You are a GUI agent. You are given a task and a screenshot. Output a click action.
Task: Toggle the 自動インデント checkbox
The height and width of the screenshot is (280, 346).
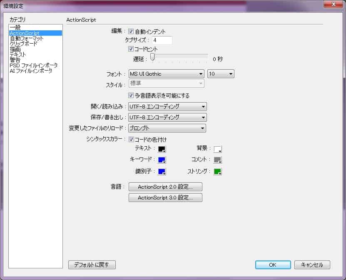point(131,32)
